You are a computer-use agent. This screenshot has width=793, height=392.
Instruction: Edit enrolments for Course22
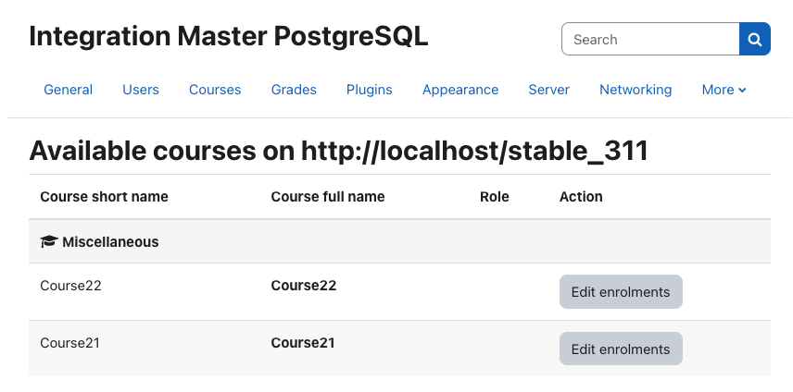coord(621,291)
